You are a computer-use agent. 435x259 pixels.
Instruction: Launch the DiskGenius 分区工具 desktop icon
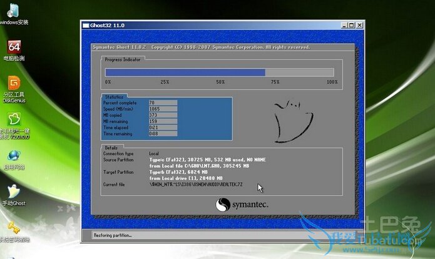(14, 89)
